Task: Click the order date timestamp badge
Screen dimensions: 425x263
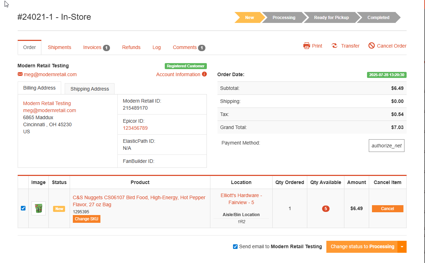Action: (386, 75)
